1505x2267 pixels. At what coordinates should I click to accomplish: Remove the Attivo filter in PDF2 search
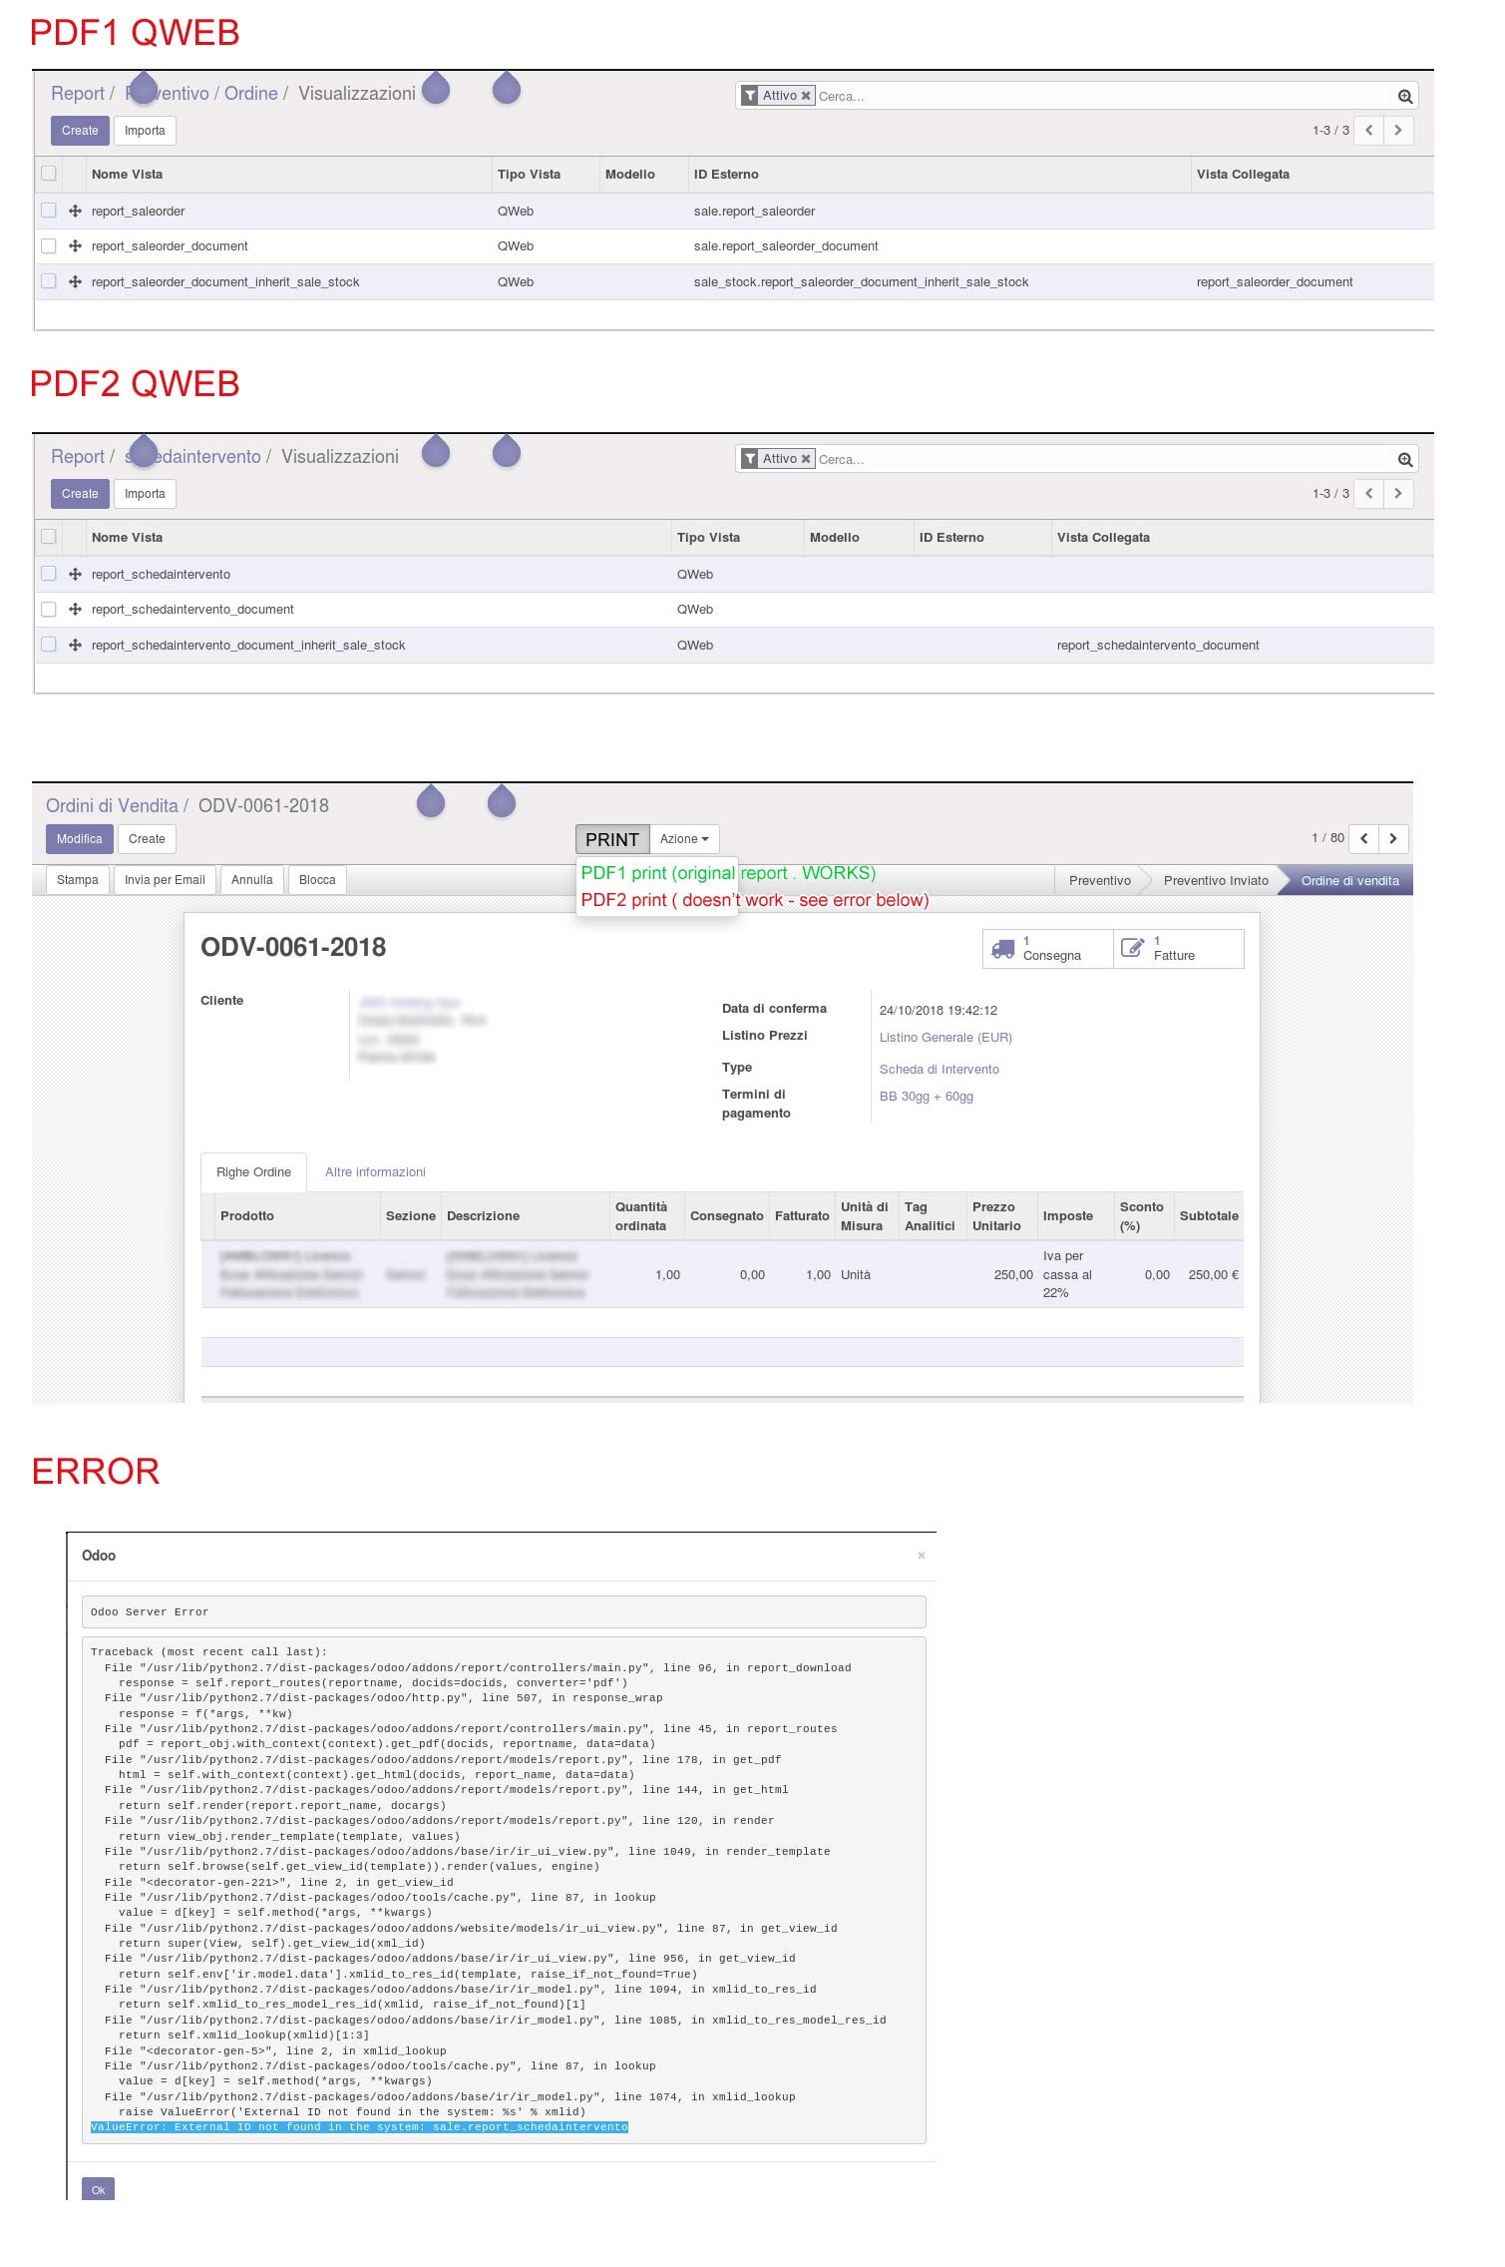click(x=806, y=459)
